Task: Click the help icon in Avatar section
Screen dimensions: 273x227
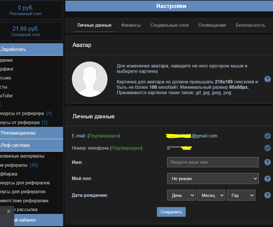Action: [267, 79]
